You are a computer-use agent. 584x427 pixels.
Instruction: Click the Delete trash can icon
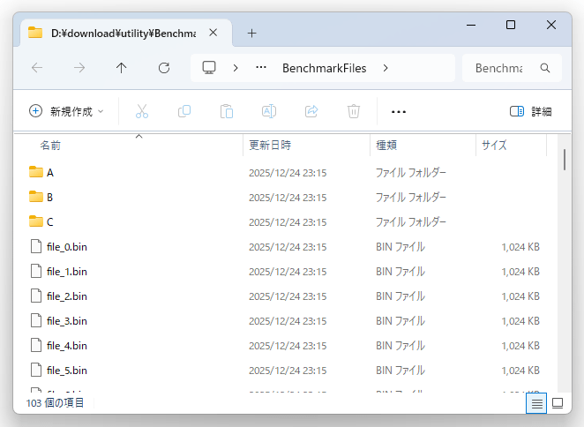354,111
